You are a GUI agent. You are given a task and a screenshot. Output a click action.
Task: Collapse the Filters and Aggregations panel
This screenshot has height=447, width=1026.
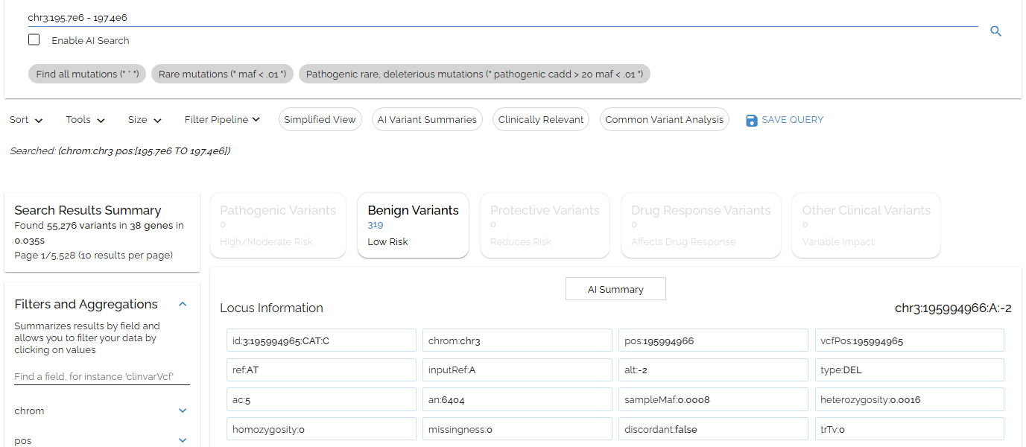point(183,304)
